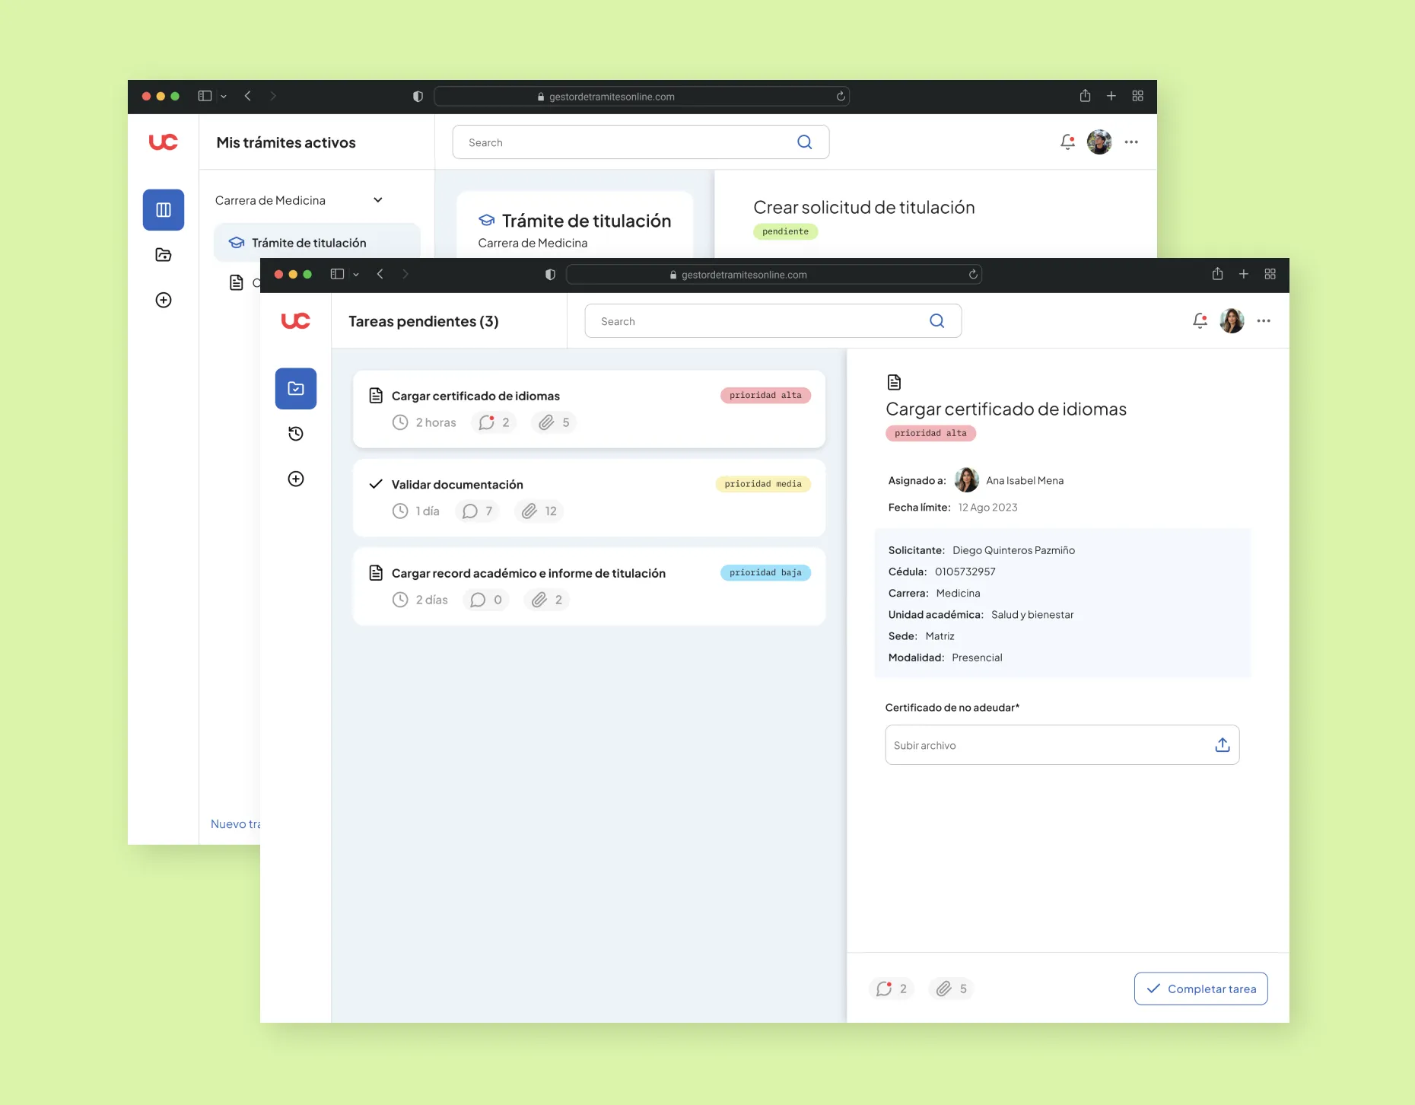Open pending tasks folder icon in front sidebar
This screenshot has width=1415, height=1105.
[x=296, y=389]
